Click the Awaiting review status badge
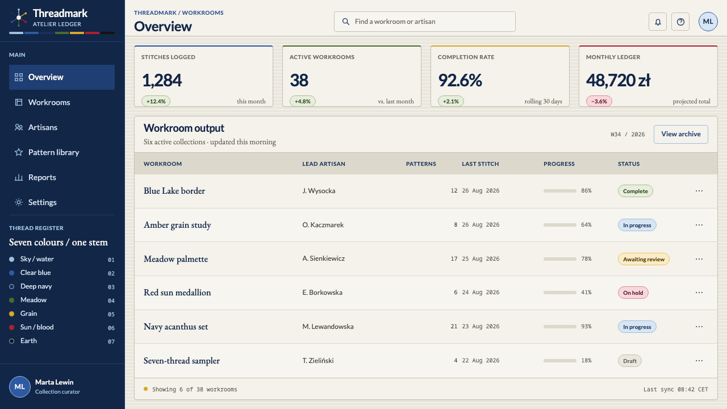 [644, 259]
